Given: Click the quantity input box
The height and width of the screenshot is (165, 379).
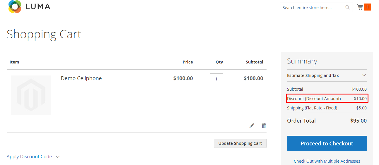Looking at the screenshot, I should [x=216, y=79].
